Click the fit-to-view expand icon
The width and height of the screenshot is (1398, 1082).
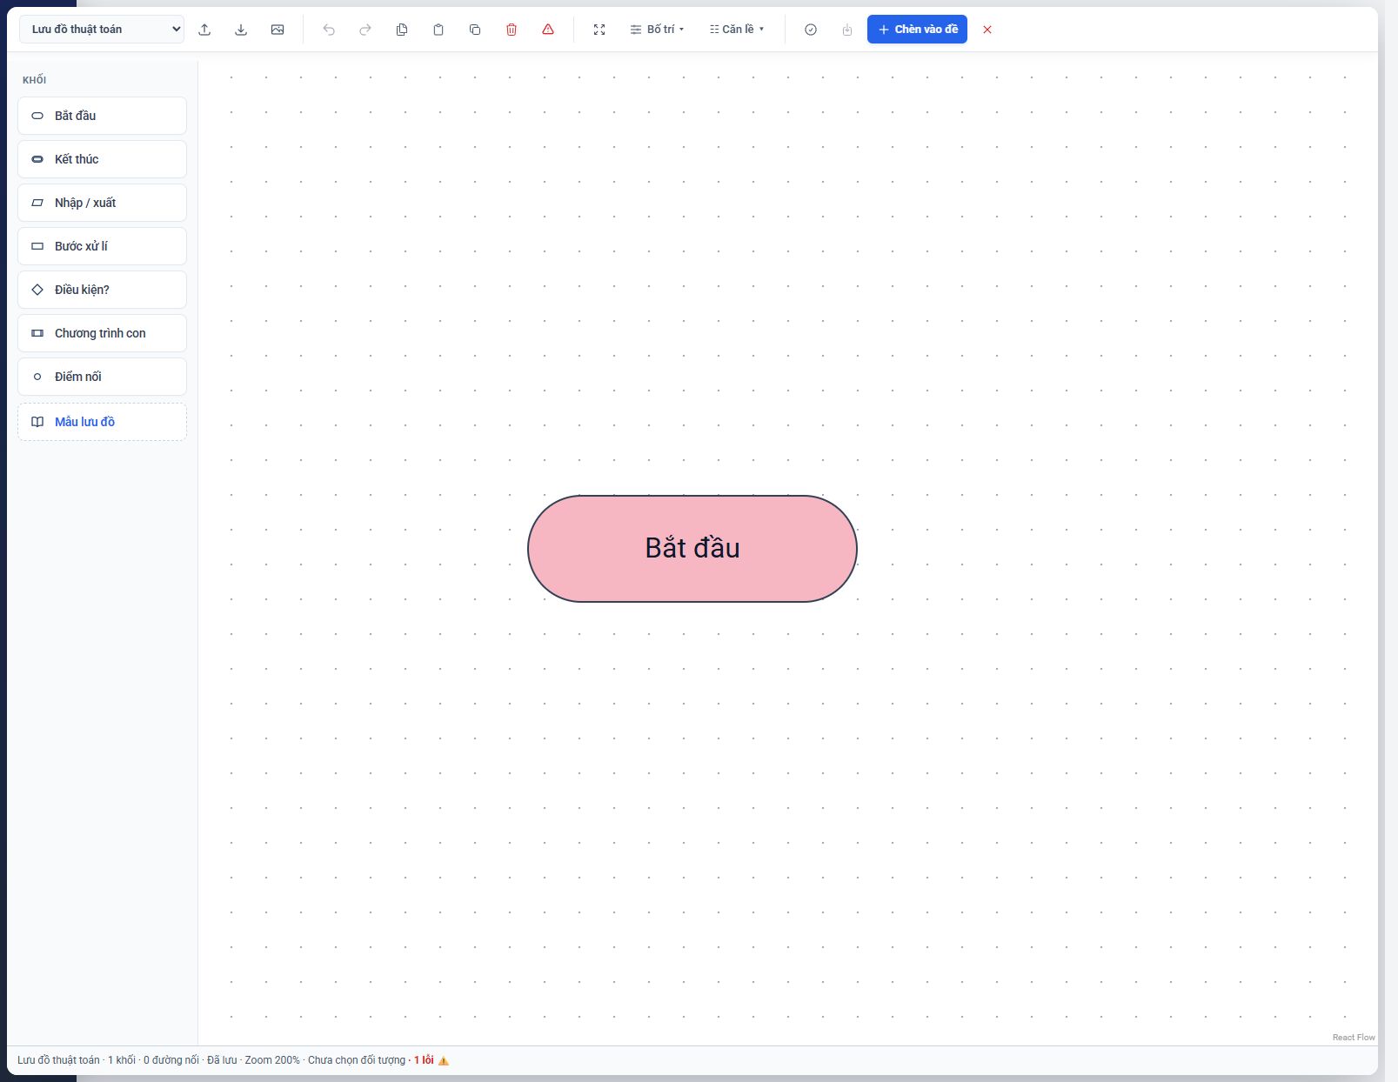[x=599, y=30]
